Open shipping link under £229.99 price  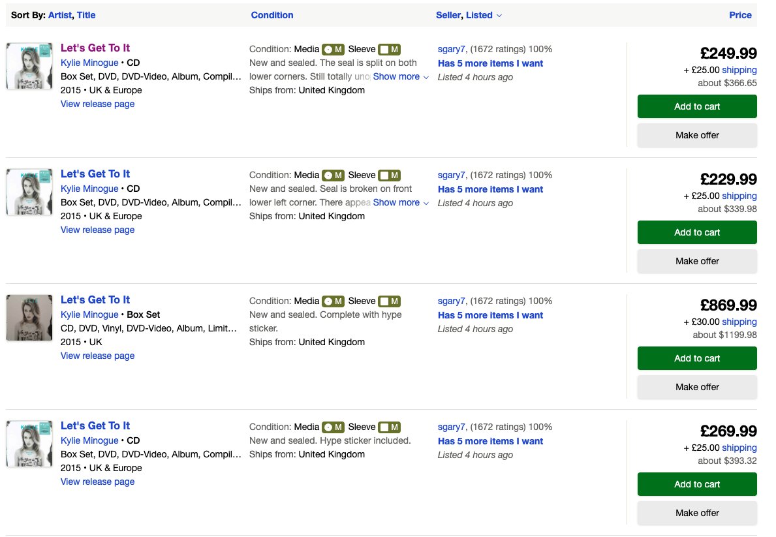(x=739, y=196)
